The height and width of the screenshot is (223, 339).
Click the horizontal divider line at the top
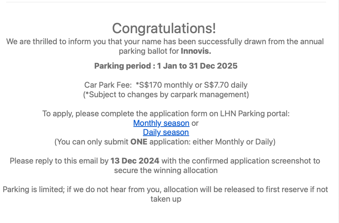(166, 2)
